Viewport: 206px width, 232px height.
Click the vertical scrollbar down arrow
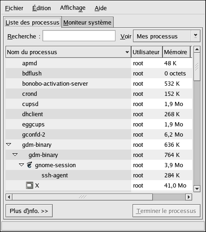pos(197,188)
